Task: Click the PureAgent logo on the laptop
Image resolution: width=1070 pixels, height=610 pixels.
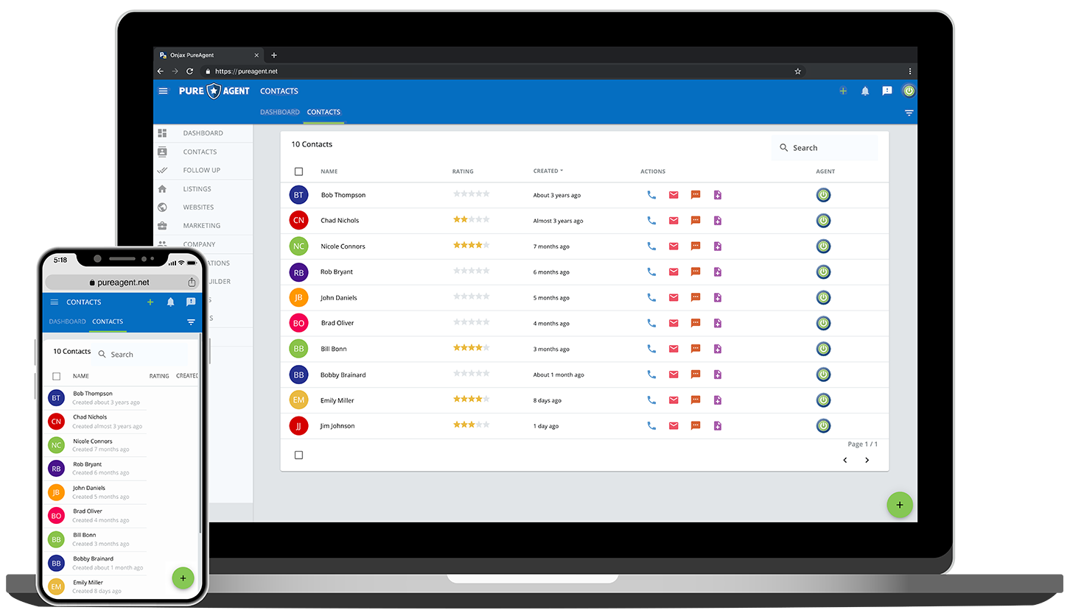Action: click(214, 91)
